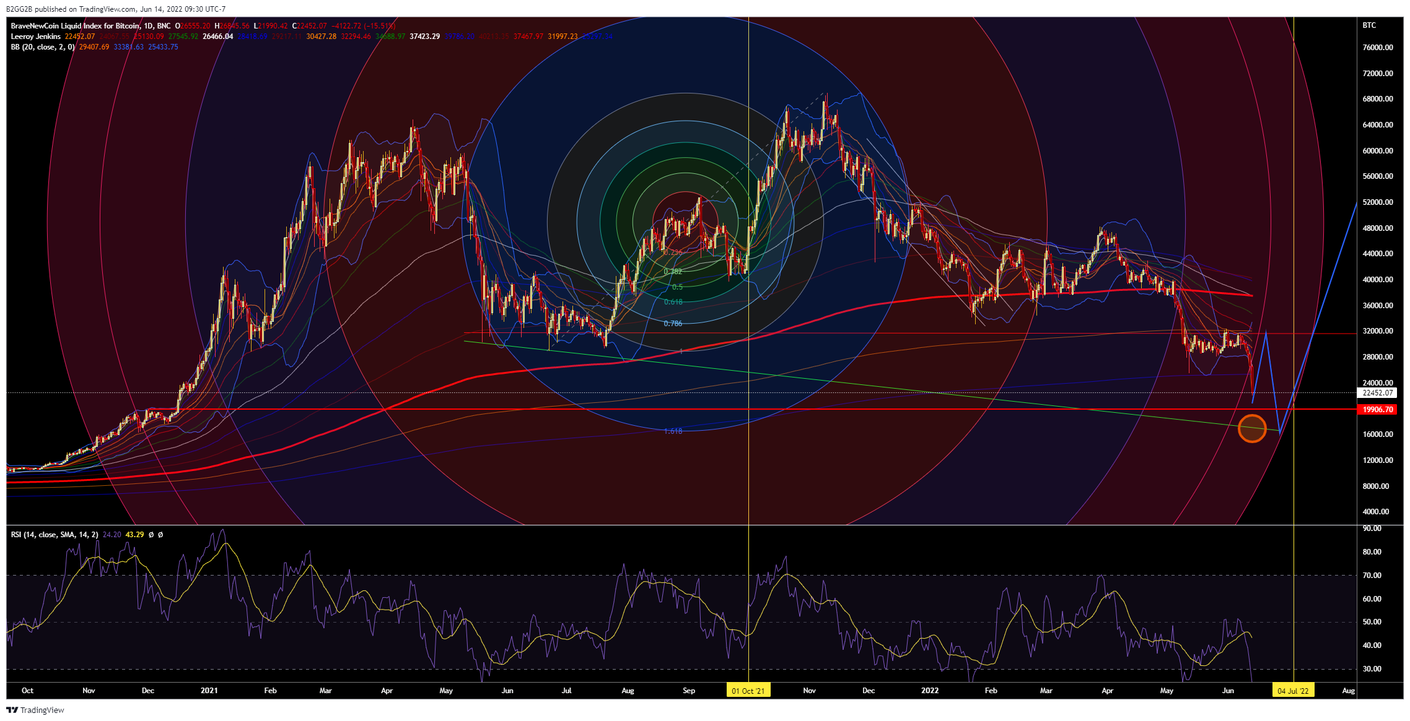Screen dimensions: 1410x721
Task: Click the Leeroy Jenkins value 31997.23
Action: (563, 37)
